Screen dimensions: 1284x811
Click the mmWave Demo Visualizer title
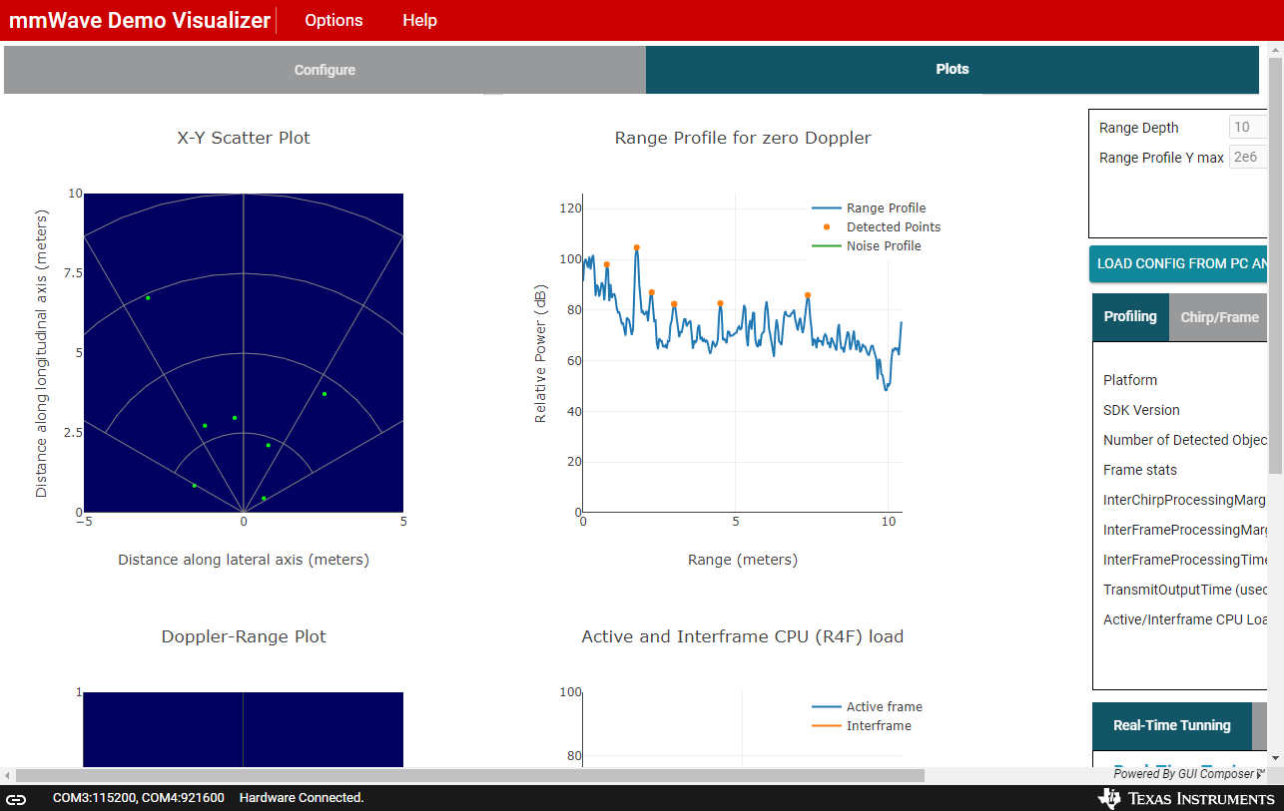[140, 20]
